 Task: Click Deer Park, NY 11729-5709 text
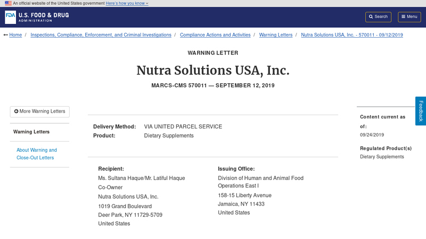coord(130,215)
